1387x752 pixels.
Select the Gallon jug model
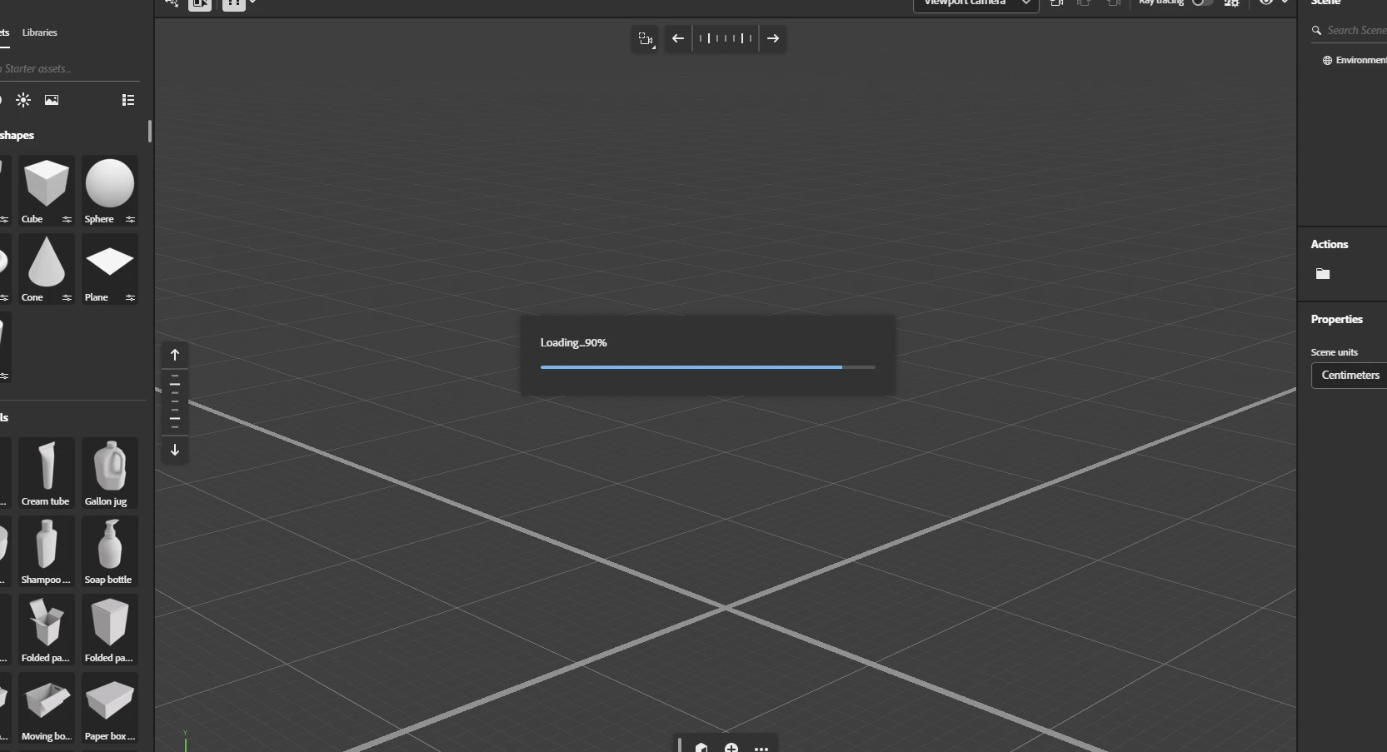[109, 472]
